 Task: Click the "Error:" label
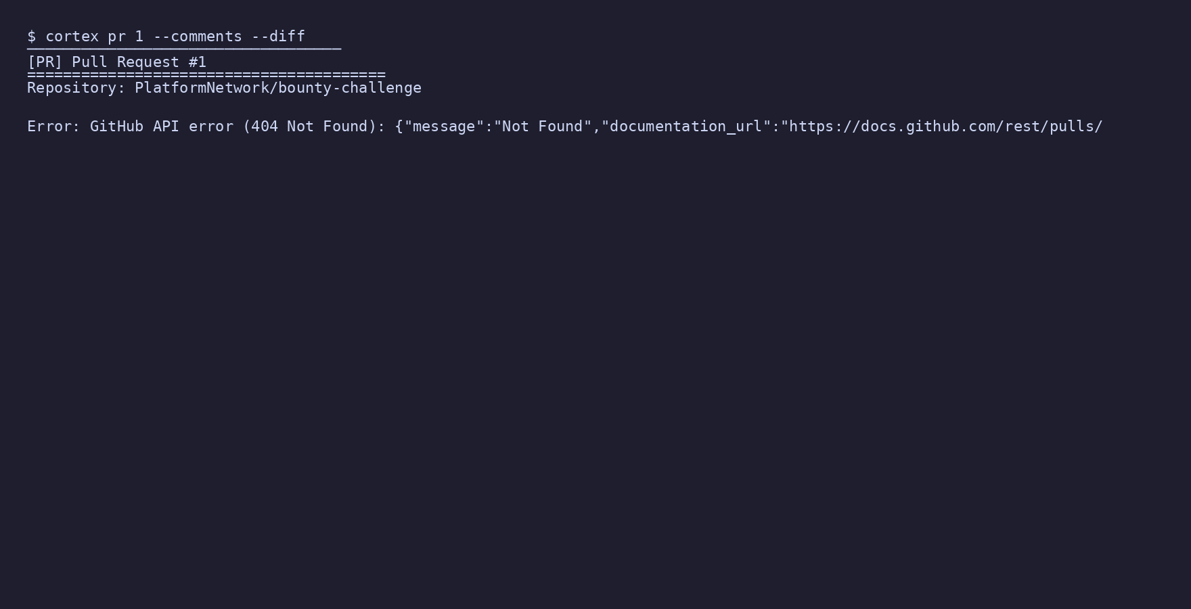pyautogui.click(x=53, y=127)
